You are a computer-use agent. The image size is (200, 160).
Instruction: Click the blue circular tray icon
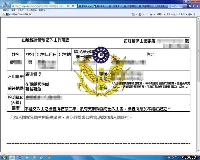point(172,157)
